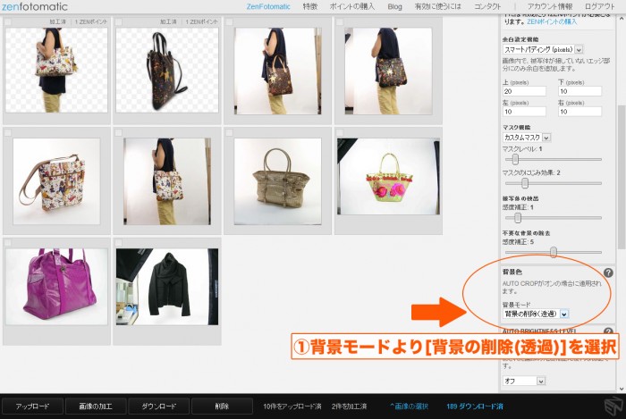Click the zenfotomatic logo
The image size is (626, 419).
34,6
